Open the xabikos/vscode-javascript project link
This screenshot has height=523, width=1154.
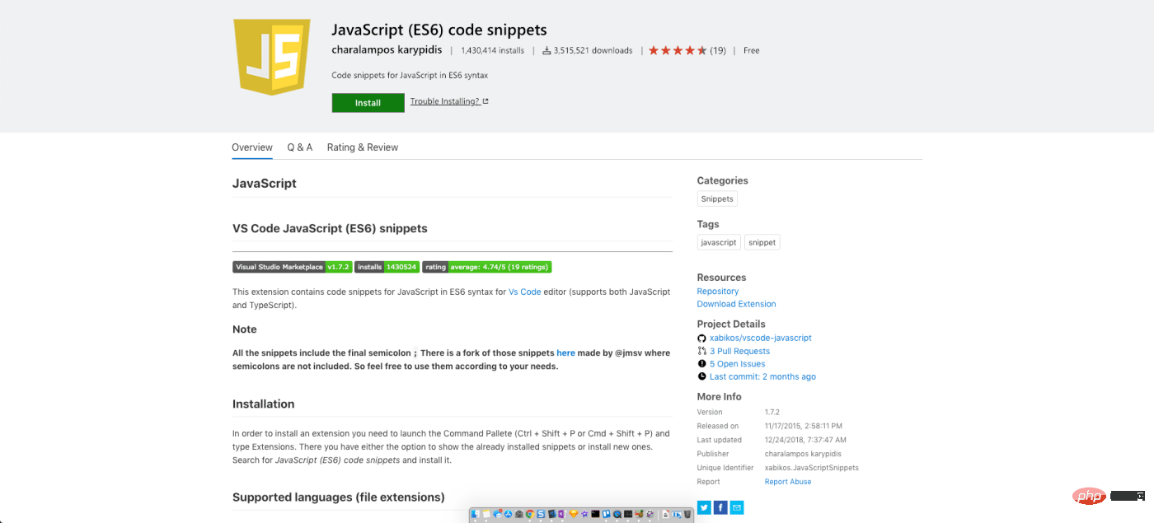coord(761,338)
